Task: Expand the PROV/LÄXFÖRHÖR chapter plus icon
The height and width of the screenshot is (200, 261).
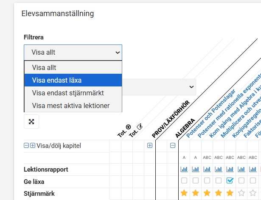Action: click(x=149, y=145)
